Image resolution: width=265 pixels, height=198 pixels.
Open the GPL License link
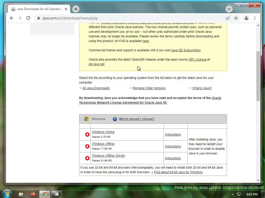pyautogui.click(x=197, y=60)
